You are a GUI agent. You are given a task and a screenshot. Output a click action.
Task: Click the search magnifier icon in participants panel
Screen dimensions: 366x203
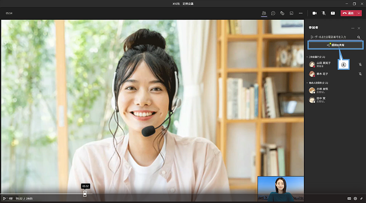tap(359, 37)
